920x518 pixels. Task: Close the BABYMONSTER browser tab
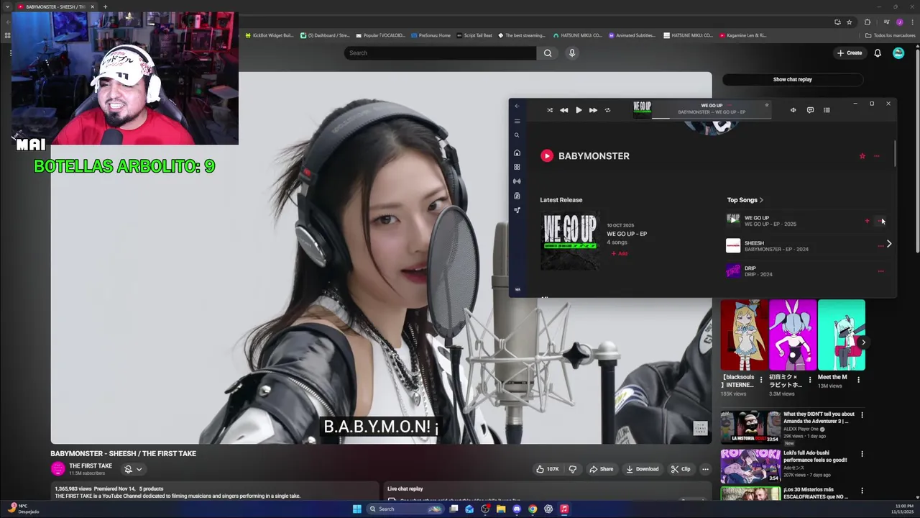(92, 6)
